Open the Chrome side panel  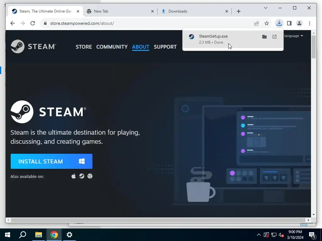click(x=289, y=23)
